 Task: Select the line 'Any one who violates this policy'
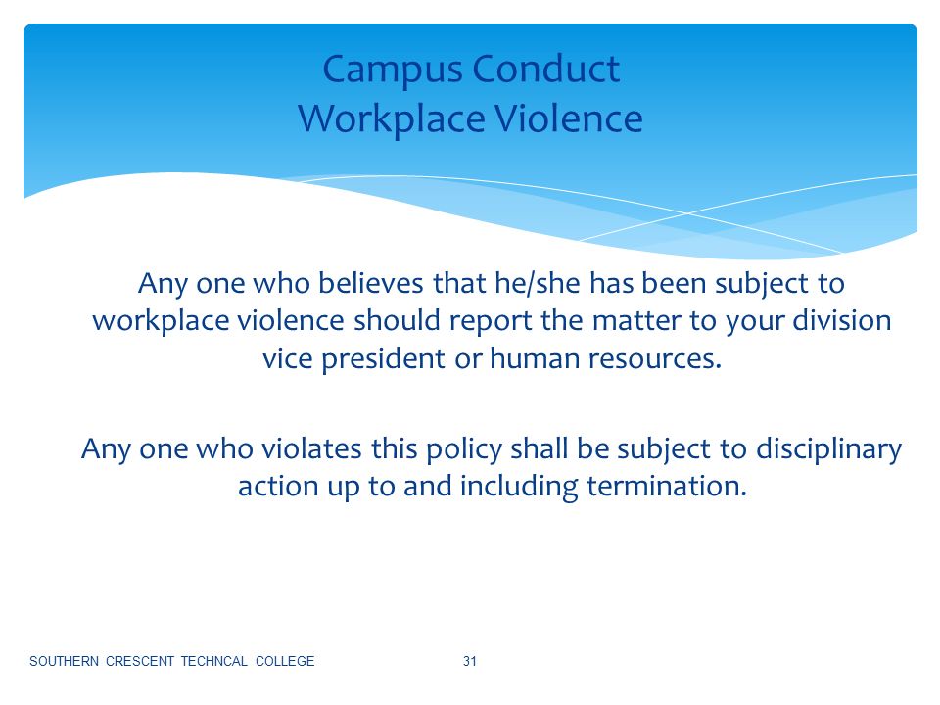pos(492,449)
